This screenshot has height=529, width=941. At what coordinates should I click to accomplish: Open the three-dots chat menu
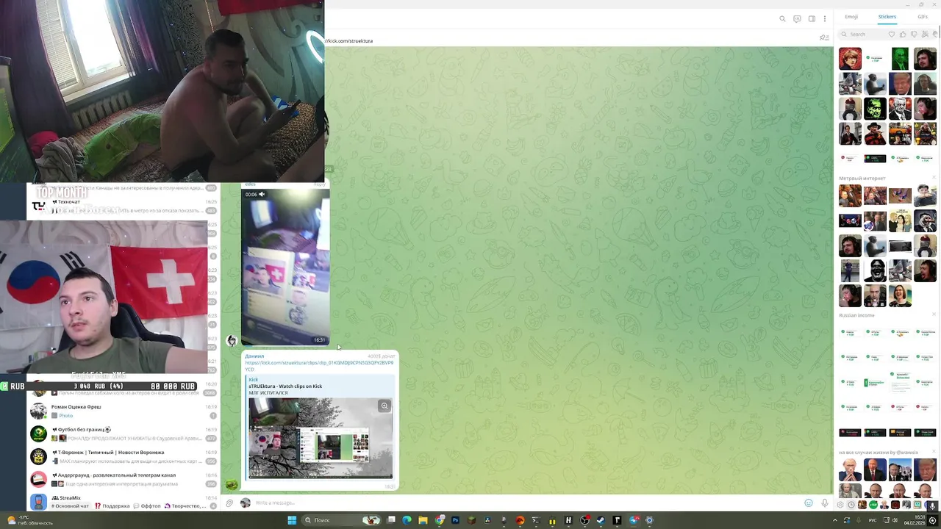click(x=825, y=19)
